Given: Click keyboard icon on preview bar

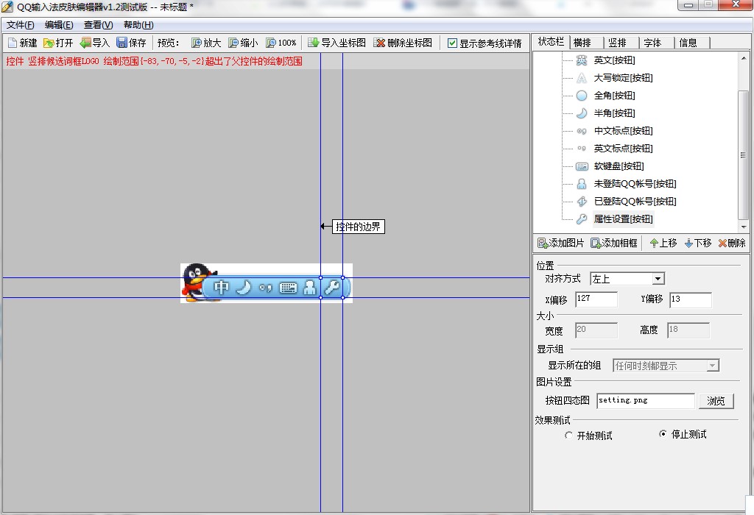Looking at the screenshot, I should [x=288, y=288].
